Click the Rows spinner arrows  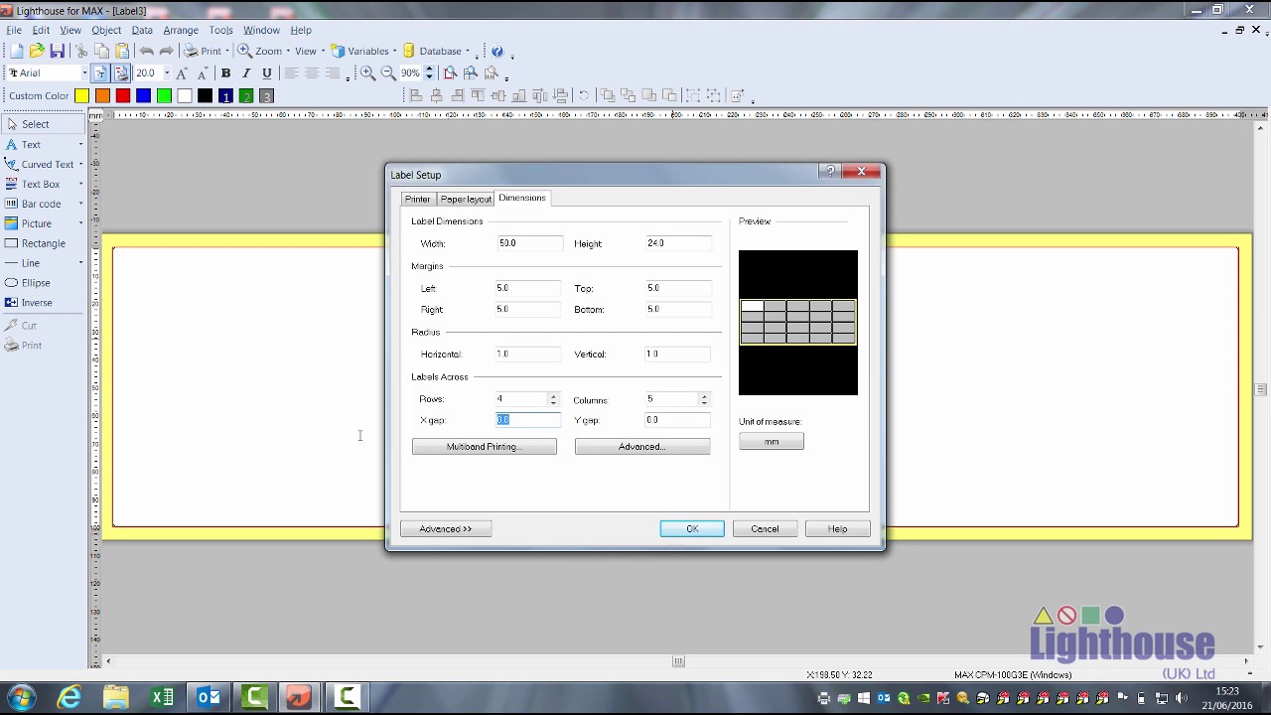click(553, 399)
